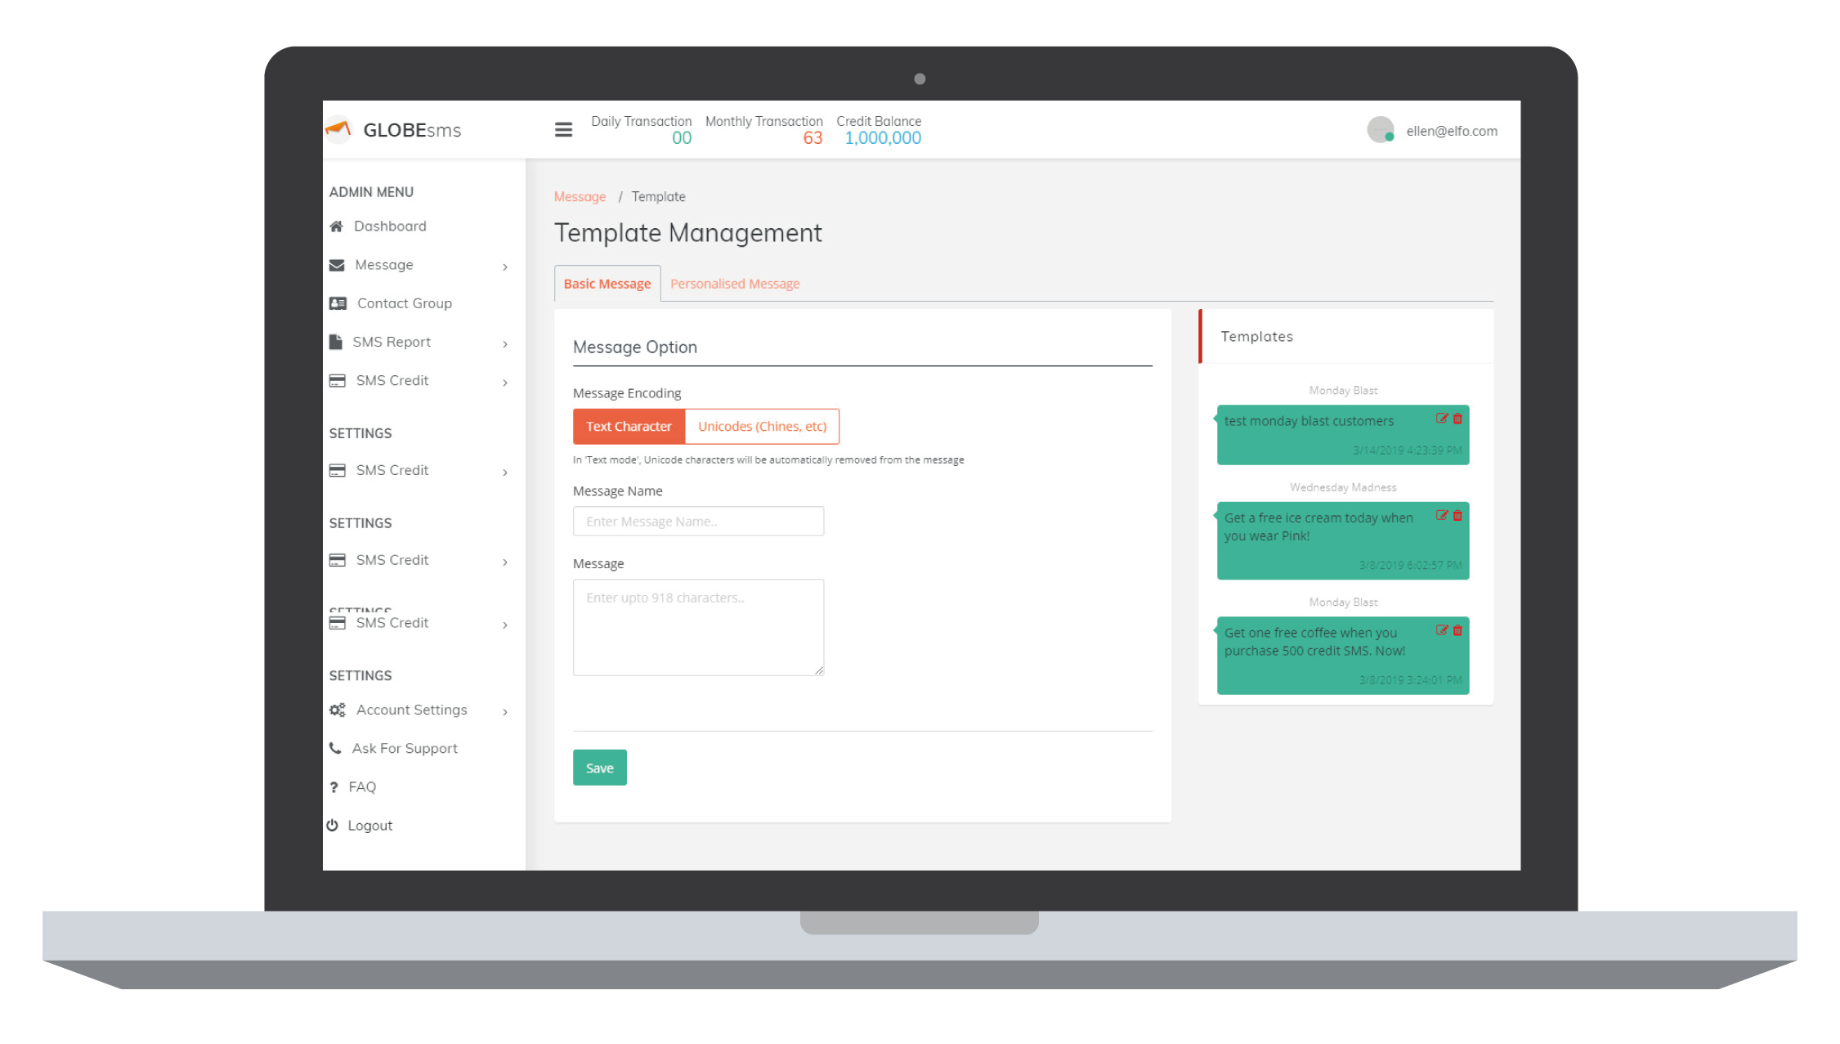Click the Logout power icon
The height and width of the screenshot is (1044, 1840).
pos(333,826)
